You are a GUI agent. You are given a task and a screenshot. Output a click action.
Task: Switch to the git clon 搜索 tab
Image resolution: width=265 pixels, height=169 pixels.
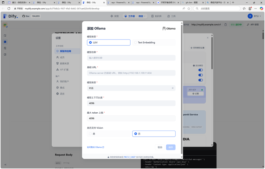tap(193, 3)
